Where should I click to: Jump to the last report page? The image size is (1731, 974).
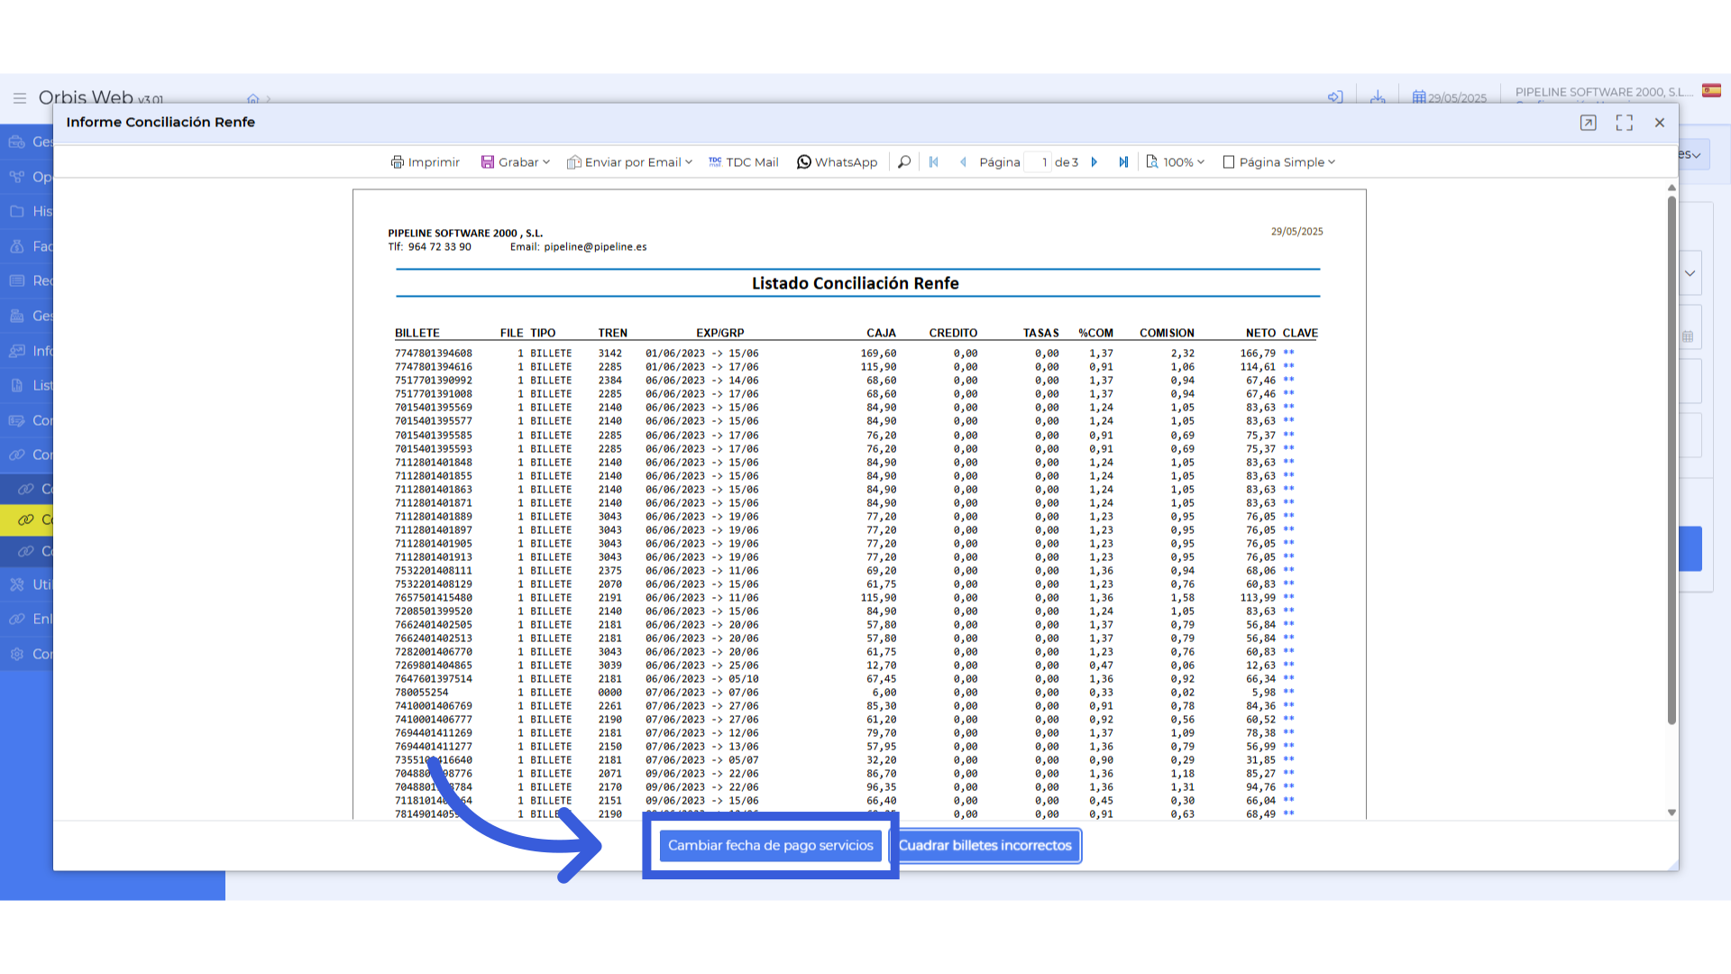click(x=1123, y=162)
